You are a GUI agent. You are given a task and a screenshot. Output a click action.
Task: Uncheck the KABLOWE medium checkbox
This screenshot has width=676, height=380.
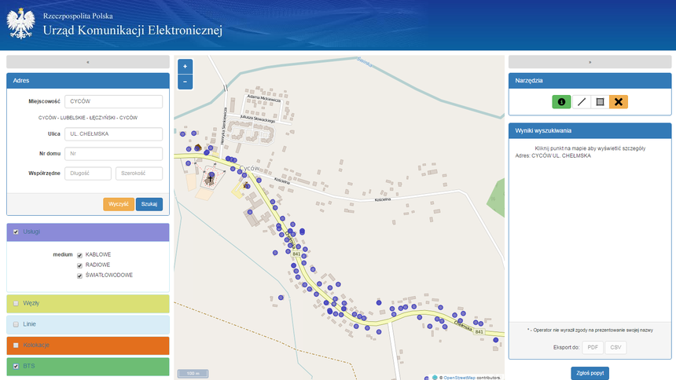(79, 255)
